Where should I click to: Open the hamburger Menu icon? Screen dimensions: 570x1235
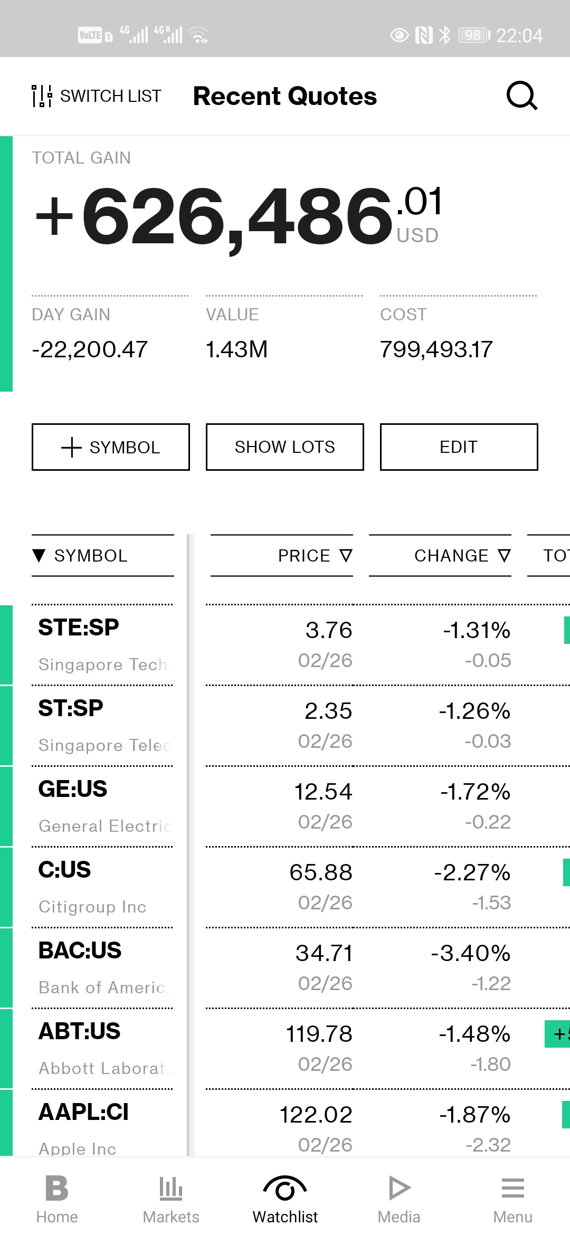[x=512, y=1189]
